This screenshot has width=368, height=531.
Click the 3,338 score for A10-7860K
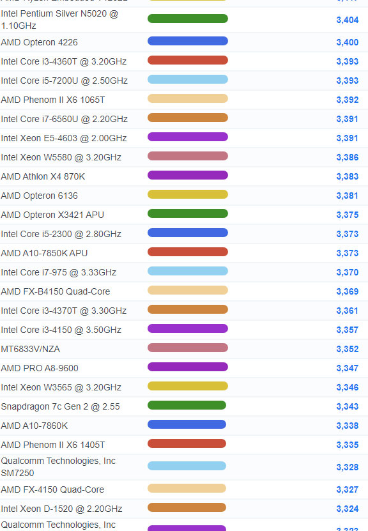pyautogui.click(x=348, y=426)
